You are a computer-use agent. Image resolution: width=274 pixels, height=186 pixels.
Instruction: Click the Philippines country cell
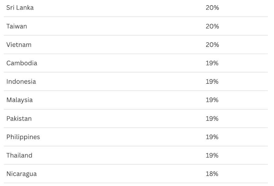pos(23,137)
